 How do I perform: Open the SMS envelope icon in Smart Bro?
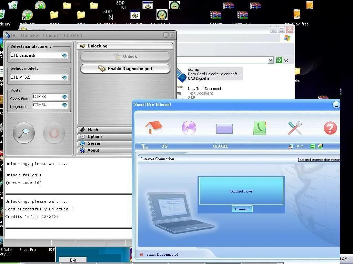(x=224, y=129)
